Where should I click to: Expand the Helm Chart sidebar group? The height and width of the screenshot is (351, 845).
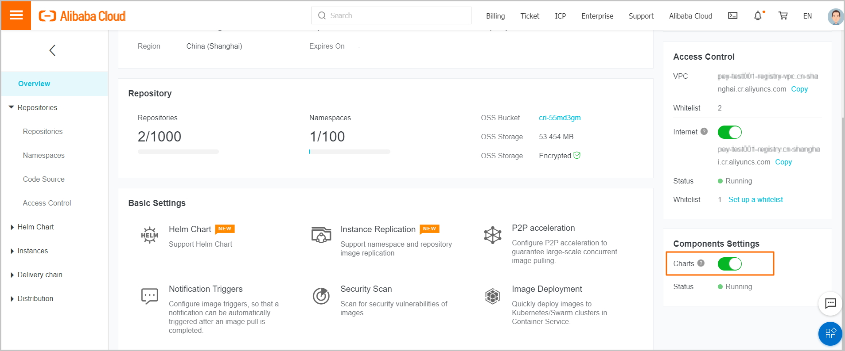pos(12,227)
